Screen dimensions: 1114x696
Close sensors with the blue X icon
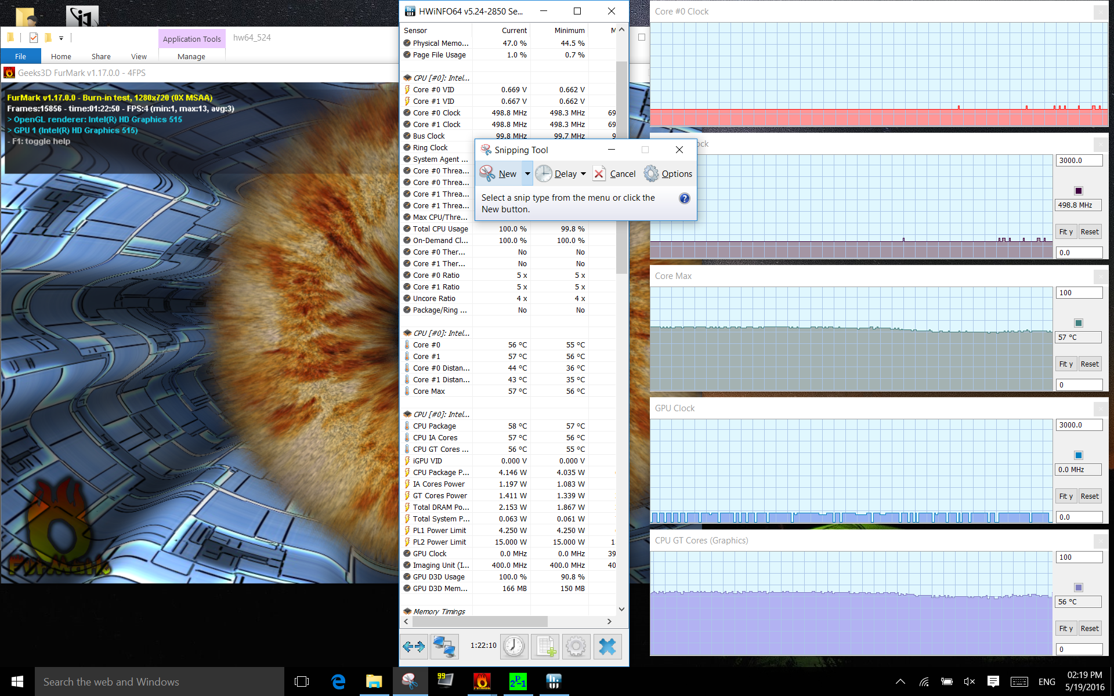(x=607, y=646)
